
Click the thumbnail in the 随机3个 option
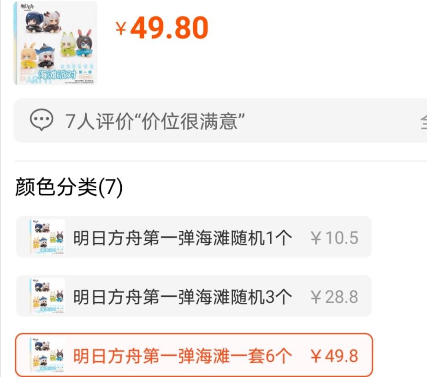(47, 296)
